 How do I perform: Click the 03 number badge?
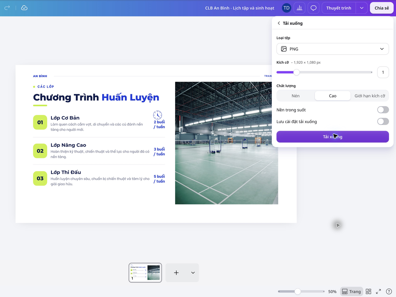click(40, 178)
